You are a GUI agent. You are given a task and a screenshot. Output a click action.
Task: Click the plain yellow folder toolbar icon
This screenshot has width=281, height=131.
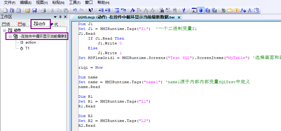[230, 10]
